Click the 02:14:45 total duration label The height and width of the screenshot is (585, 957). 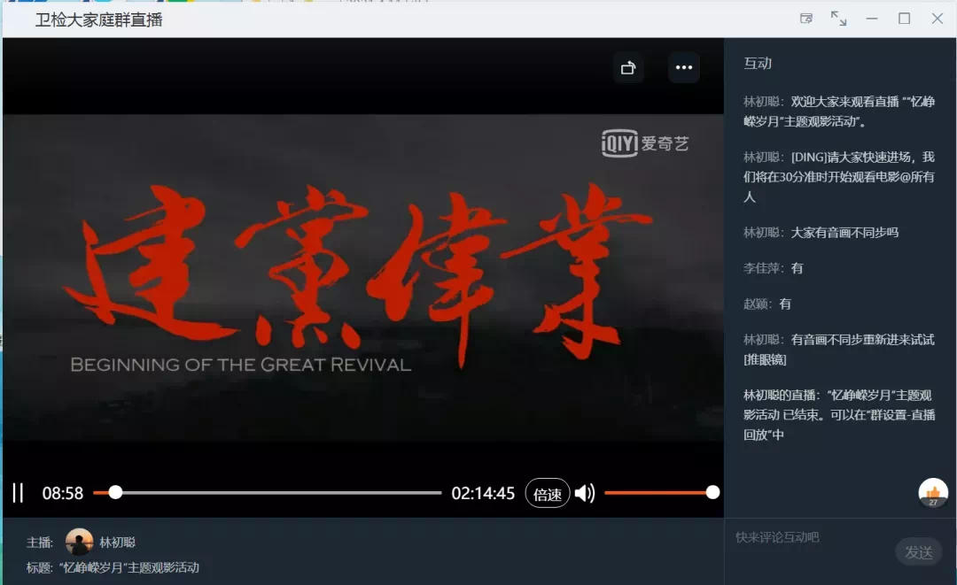pyautogui.click(x=483, y=493)
